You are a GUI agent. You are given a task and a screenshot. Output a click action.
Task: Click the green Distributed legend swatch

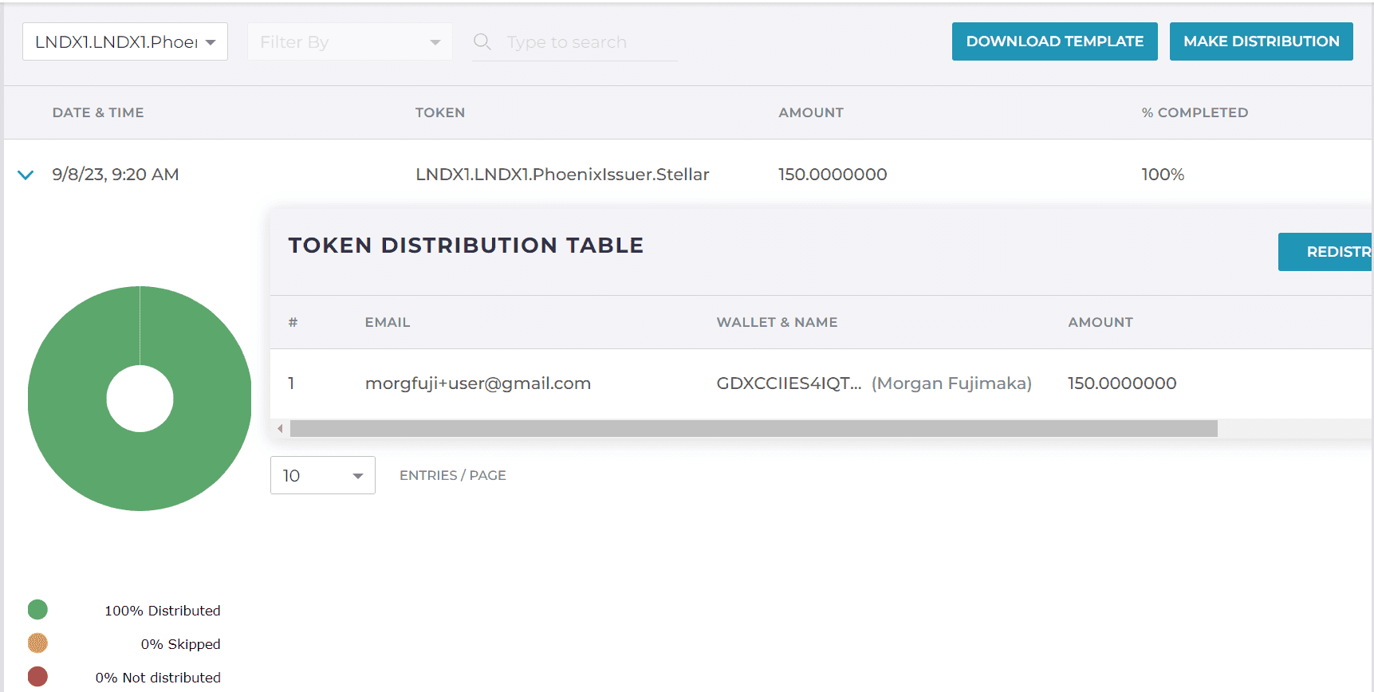(37, 610)
